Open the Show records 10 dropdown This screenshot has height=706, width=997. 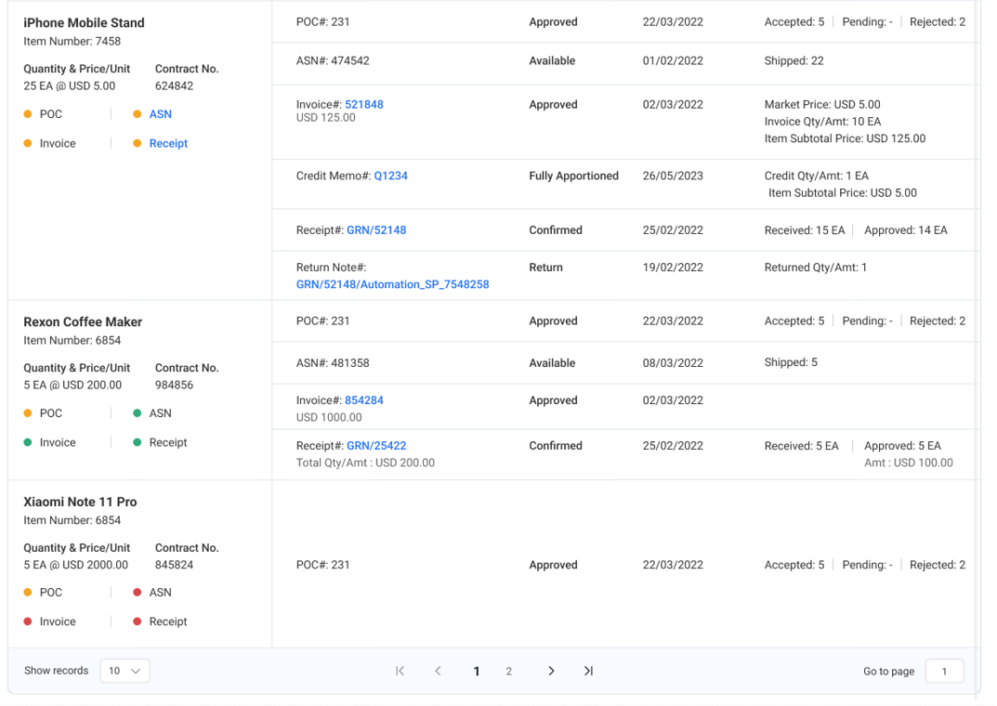tap(125, 671)
